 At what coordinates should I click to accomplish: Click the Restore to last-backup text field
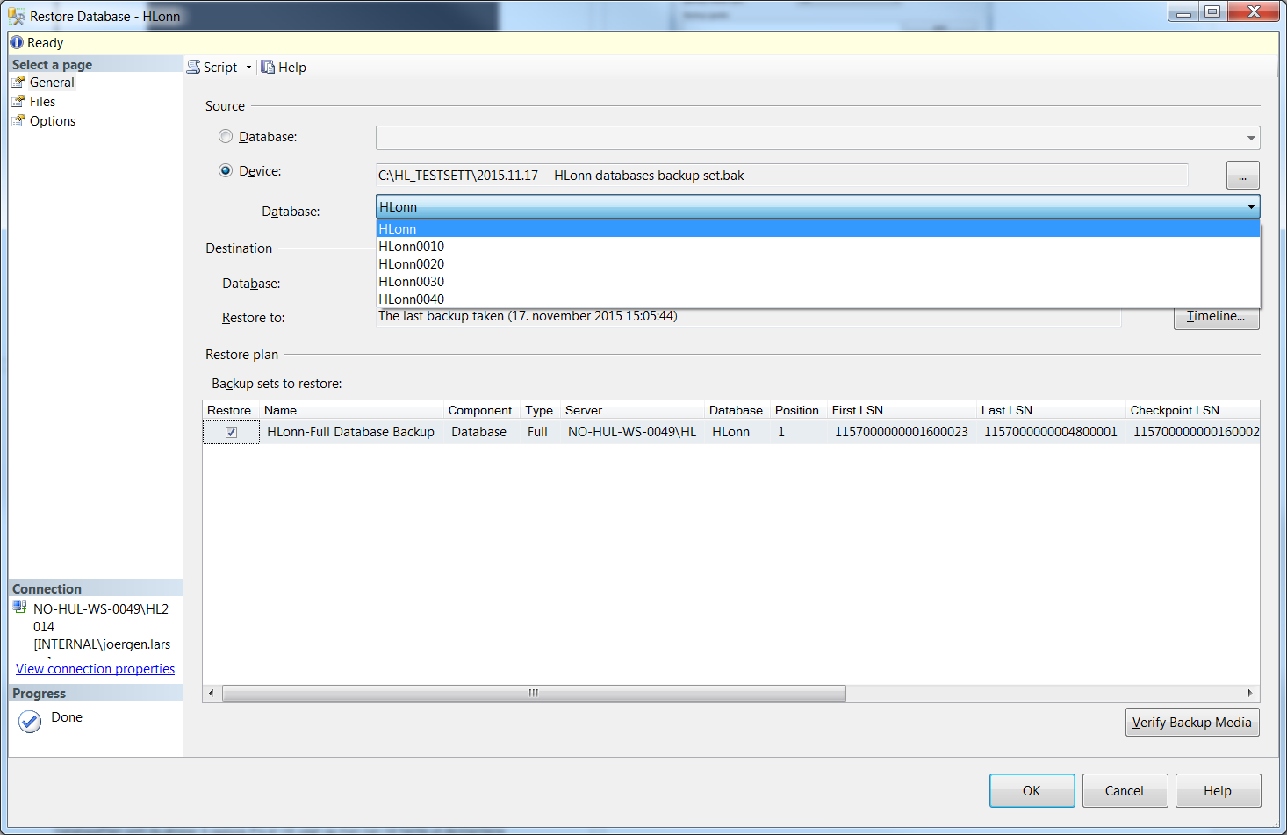(x=749, y=317)
